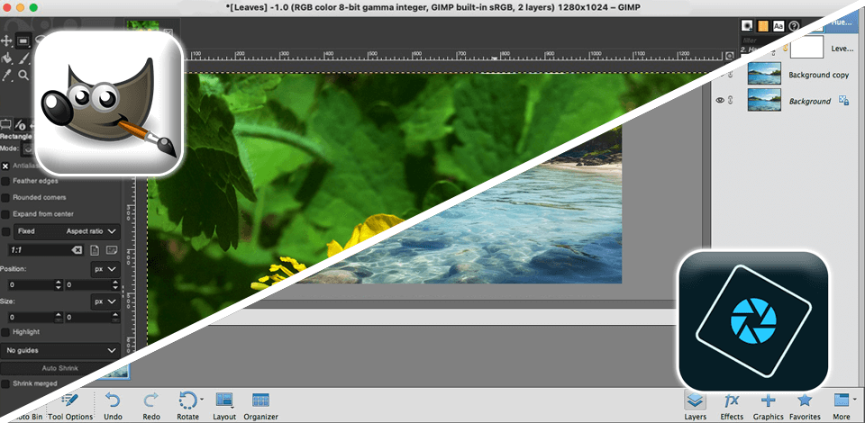Click the Rotate button

(187, 407)
